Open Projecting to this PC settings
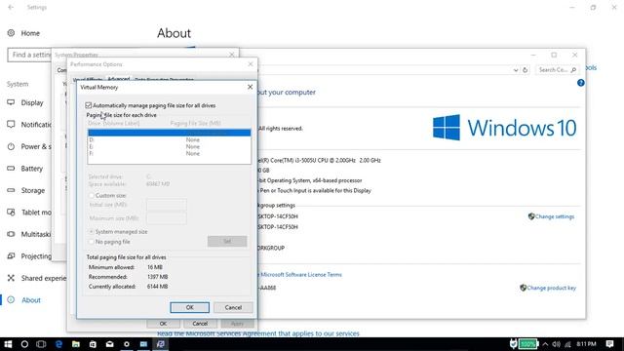 [x=29, y=255]
